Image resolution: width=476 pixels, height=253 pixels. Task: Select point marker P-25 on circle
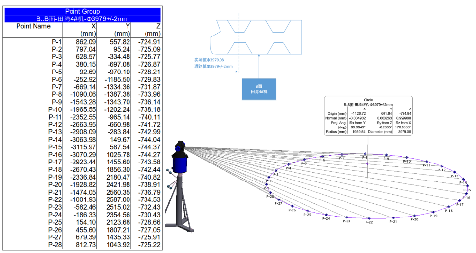point(308,211)
